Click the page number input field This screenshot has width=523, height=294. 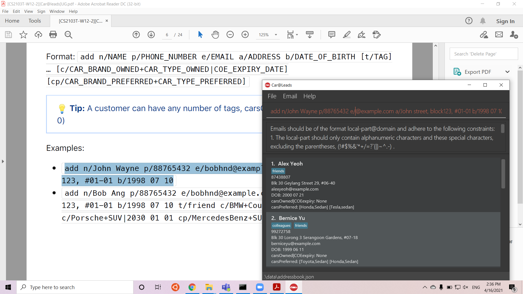point(167,35)
